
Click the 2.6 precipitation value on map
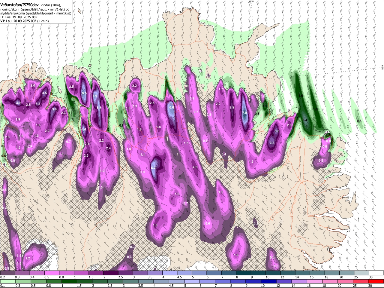(86, 155)
